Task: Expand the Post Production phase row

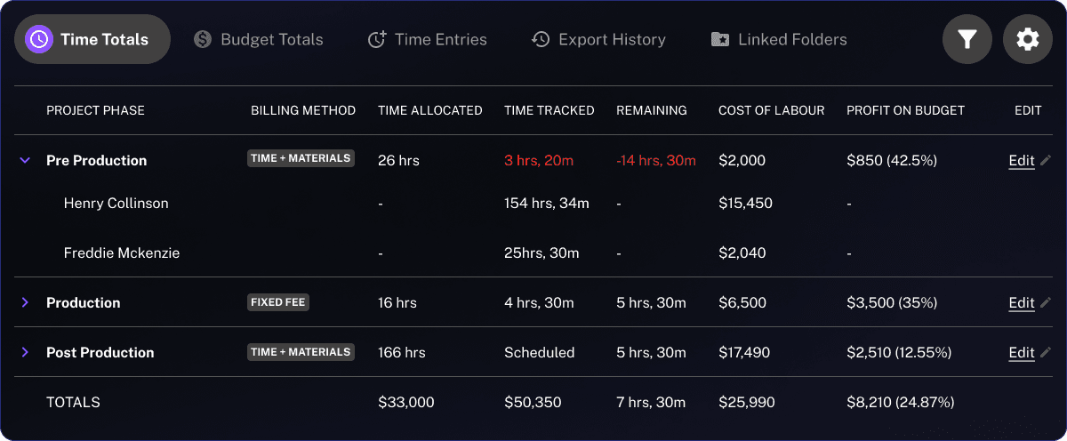Action: tap(25, 352)
